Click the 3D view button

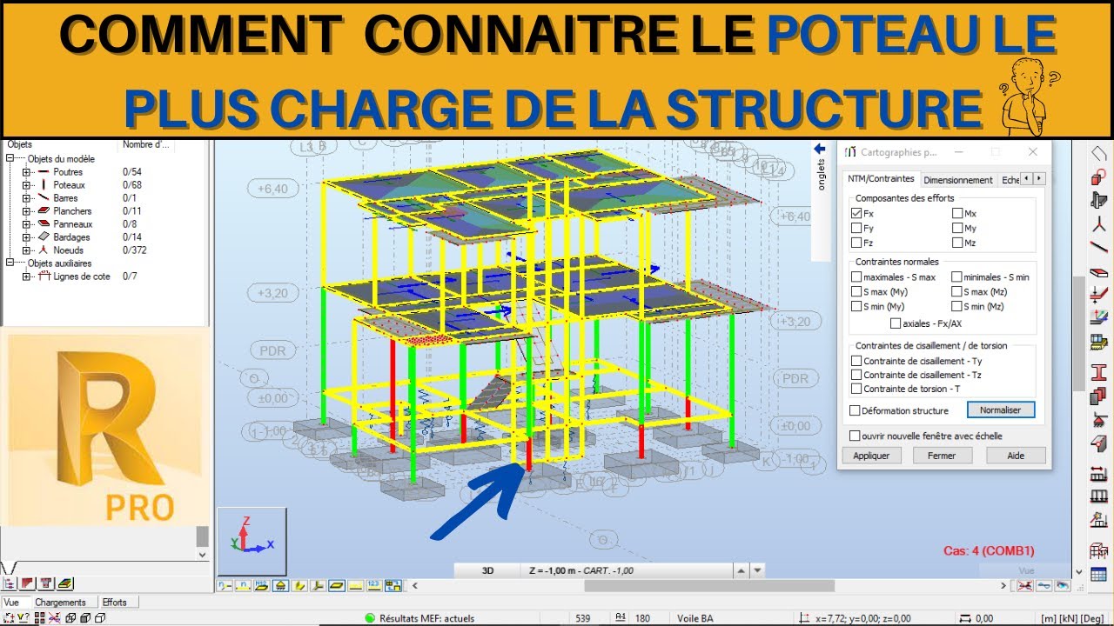click(x=487, y=570)
